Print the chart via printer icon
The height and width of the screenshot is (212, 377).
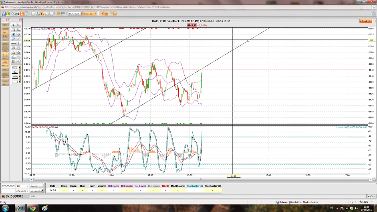point(17,14)
